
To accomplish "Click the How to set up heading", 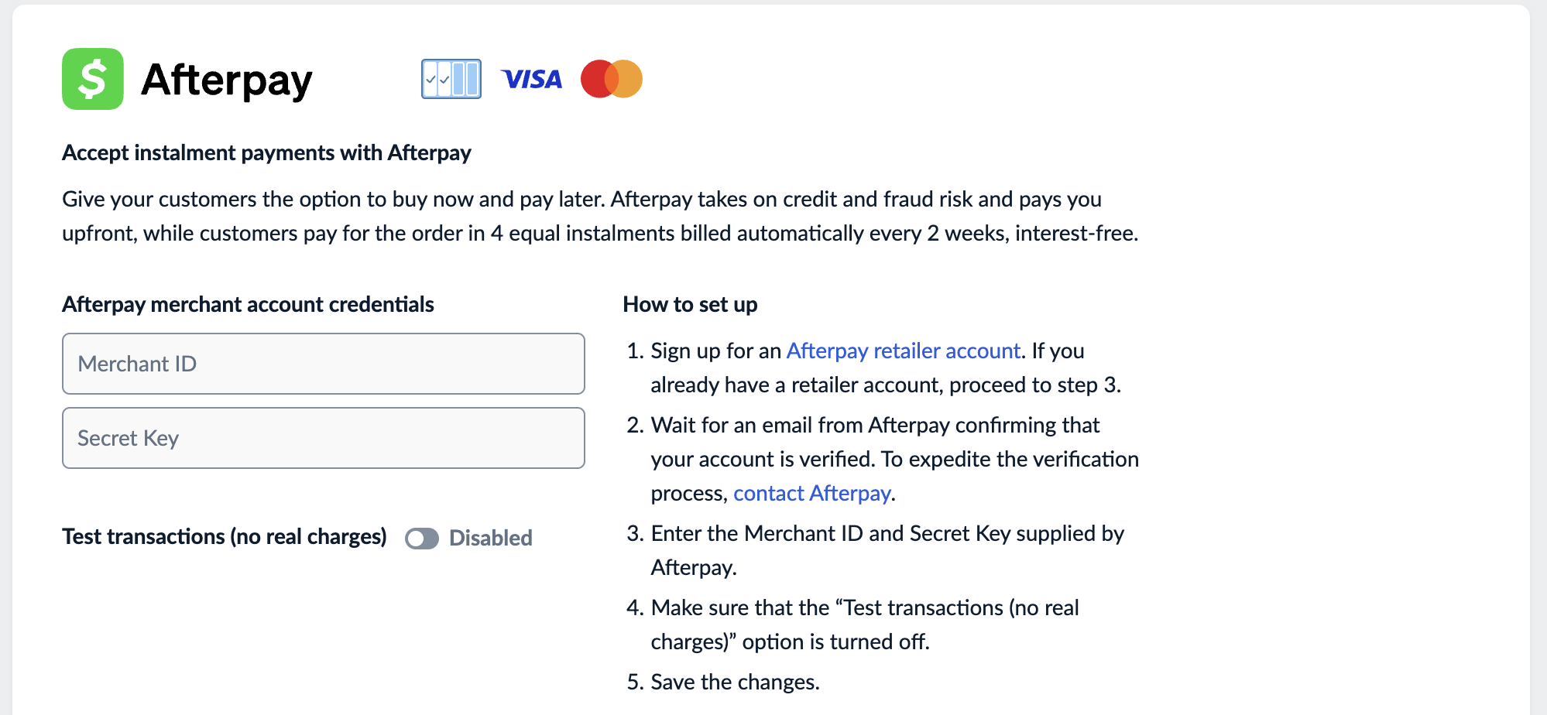I will (x=690, y=305).
